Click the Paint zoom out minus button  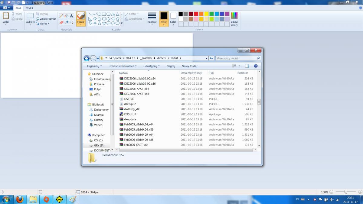point(332,192)
